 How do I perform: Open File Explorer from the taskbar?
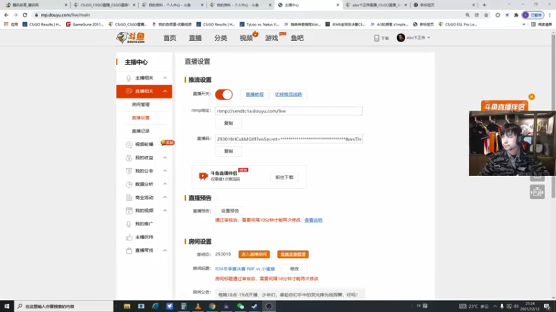127,306
